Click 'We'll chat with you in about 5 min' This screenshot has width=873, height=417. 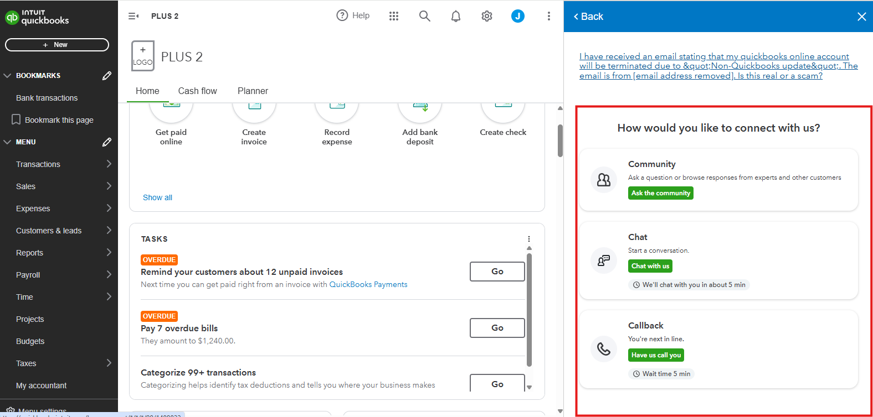pyautogui.click(x=689, y=285)
